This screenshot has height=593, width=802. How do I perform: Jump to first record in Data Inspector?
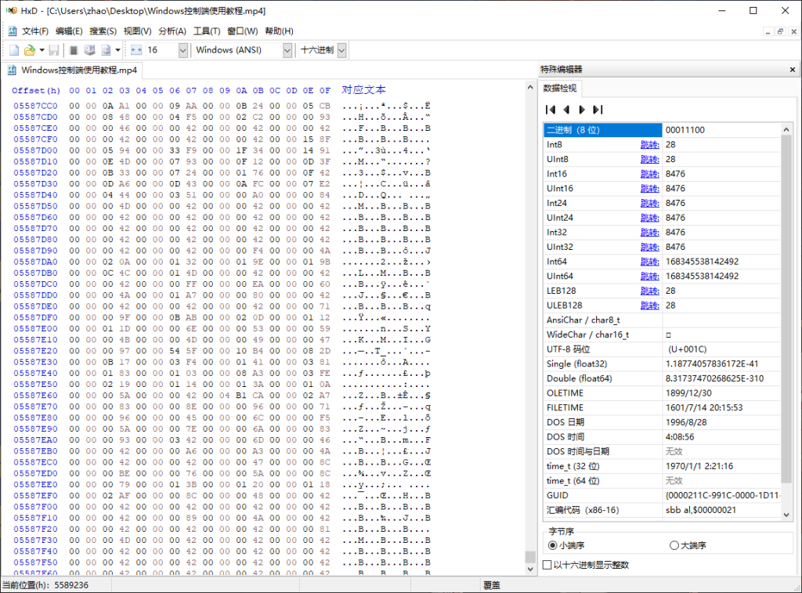click(551, 110)
